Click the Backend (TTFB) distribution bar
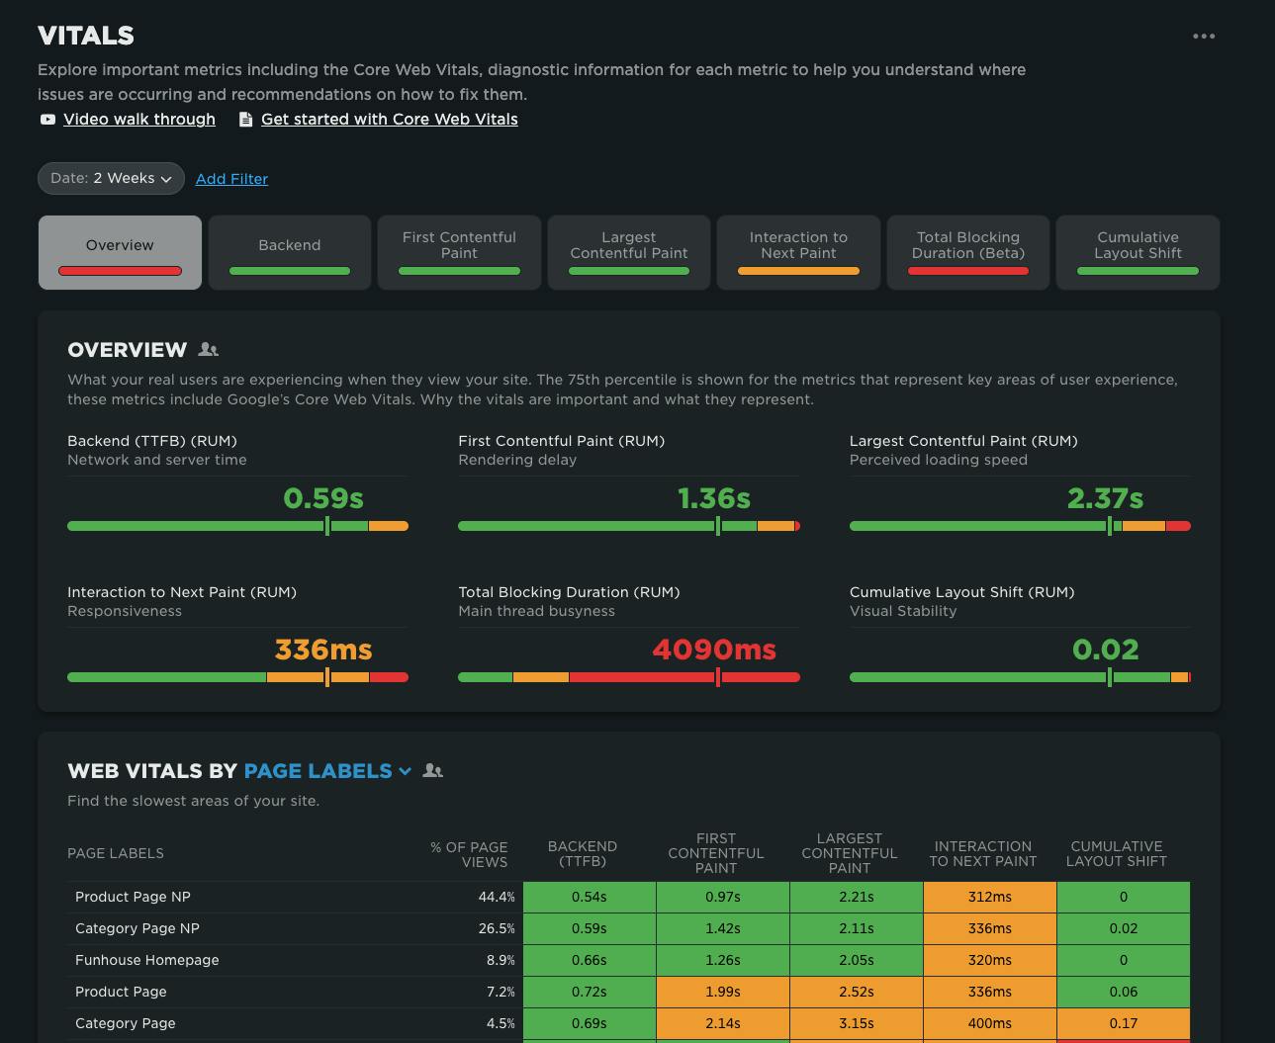Screen dimensions: 1275x1043 (237, 526)
